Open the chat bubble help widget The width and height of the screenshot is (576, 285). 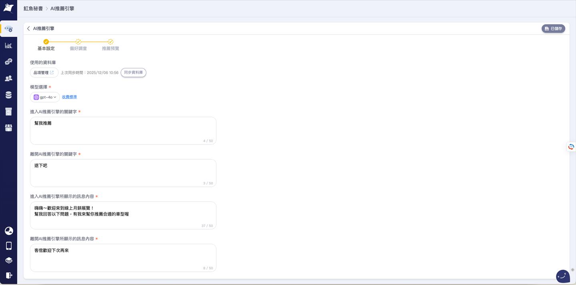click(563, 276)
